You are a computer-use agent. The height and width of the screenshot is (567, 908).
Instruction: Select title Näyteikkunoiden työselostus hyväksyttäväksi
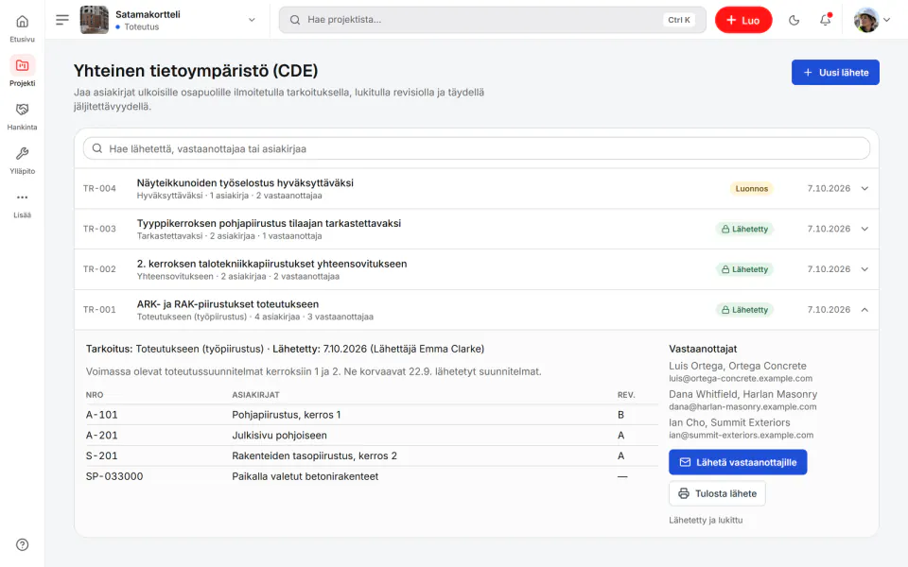tap(245, 182)
